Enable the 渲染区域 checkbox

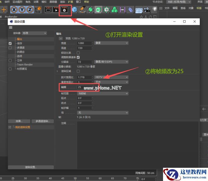point(78,71)
